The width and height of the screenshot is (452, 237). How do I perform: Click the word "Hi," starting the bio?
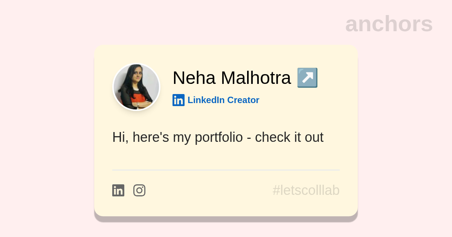pyautogui.click(x=120, y=137)
